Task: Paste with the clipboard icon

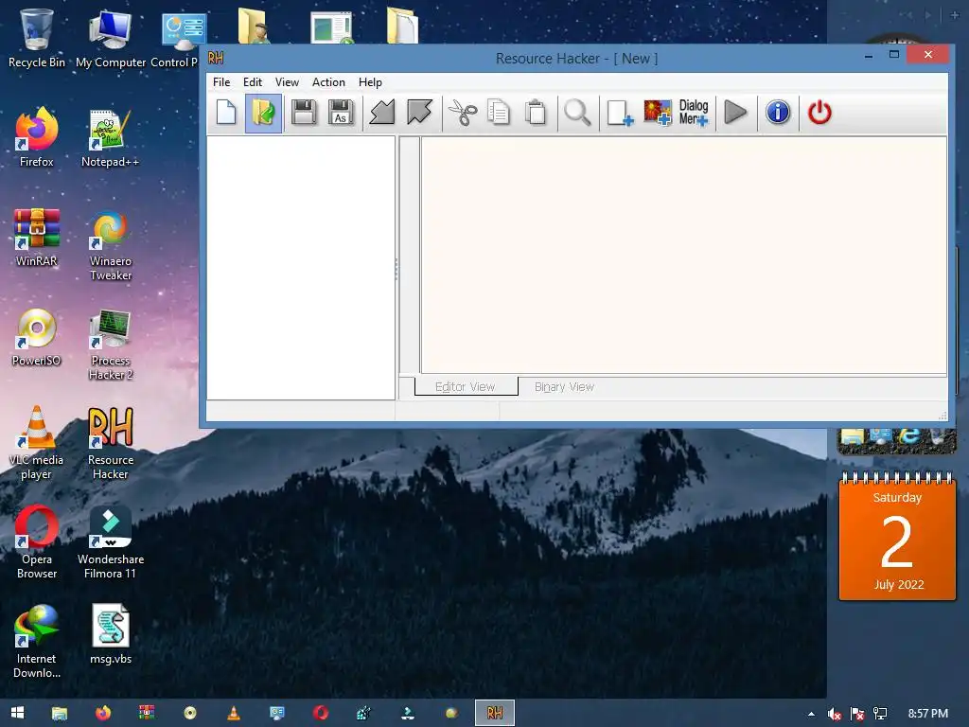Action: pyautogui.click(x=536, y=113)
